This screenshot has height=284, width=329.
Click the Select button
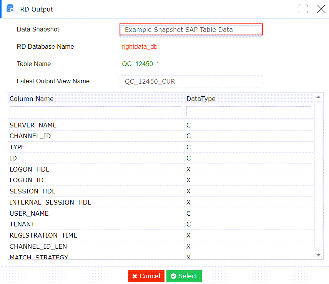point(184,276)
